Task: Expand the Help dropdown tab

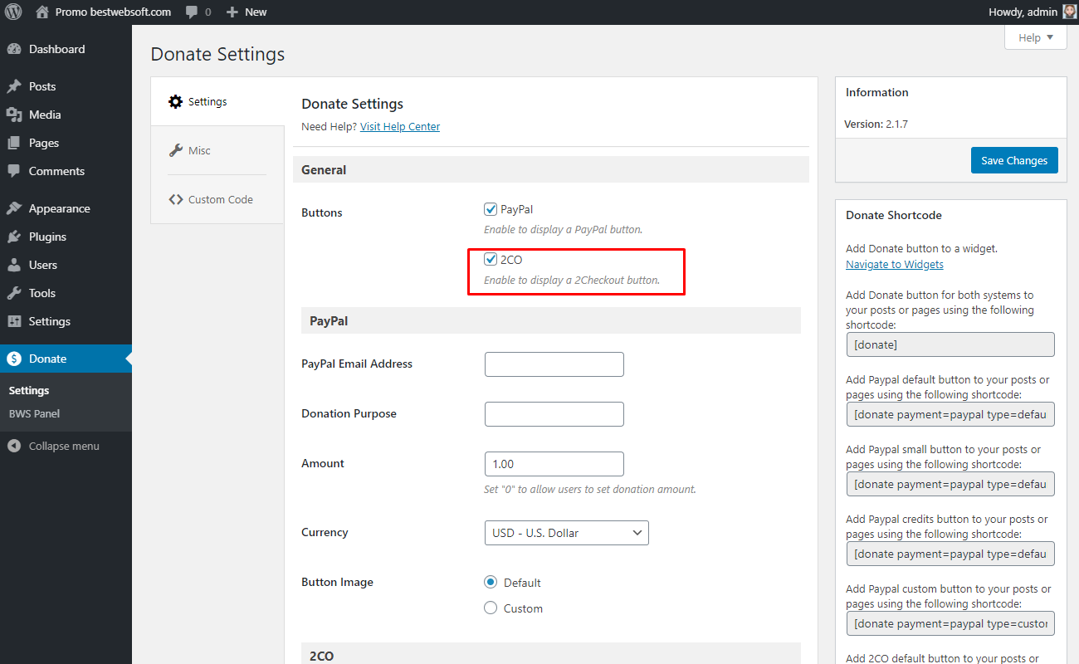Action: [x=1035, y=37]
